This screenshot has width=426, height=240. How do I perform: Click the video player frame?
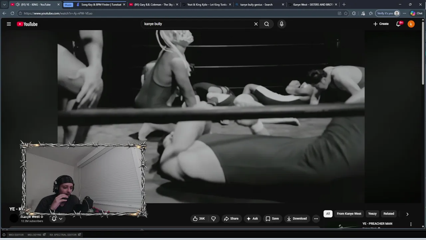[x=211, y=116]
